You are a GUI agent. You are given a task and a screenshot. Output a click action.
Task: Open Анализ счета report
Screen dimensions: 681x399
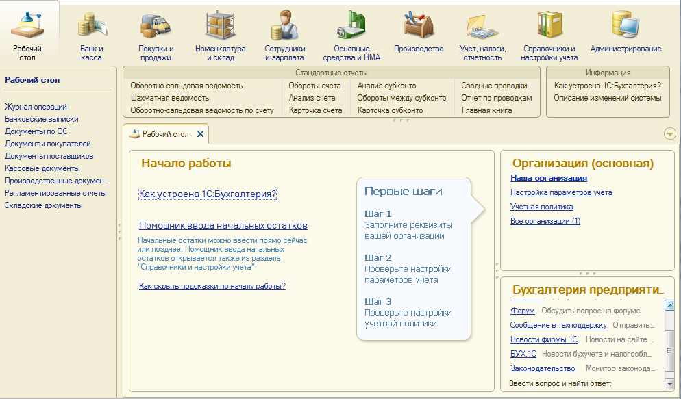click(312, 98)
